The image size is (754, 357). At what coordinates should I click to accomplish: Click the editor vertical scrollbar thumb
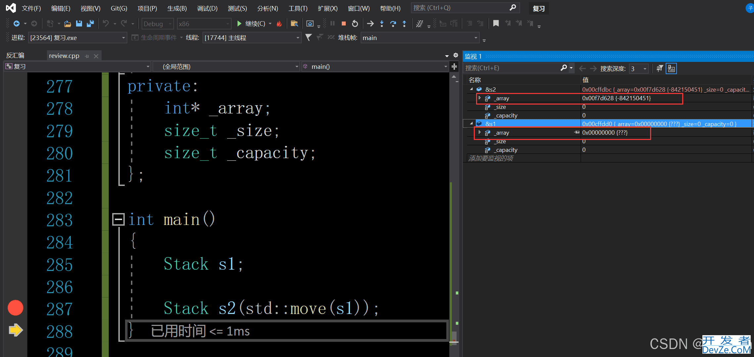(454, 338)
